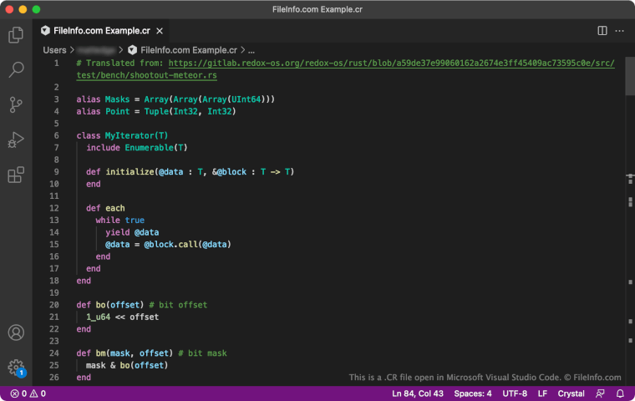Open the Accounts menu icon

click(x=16, y=332)
